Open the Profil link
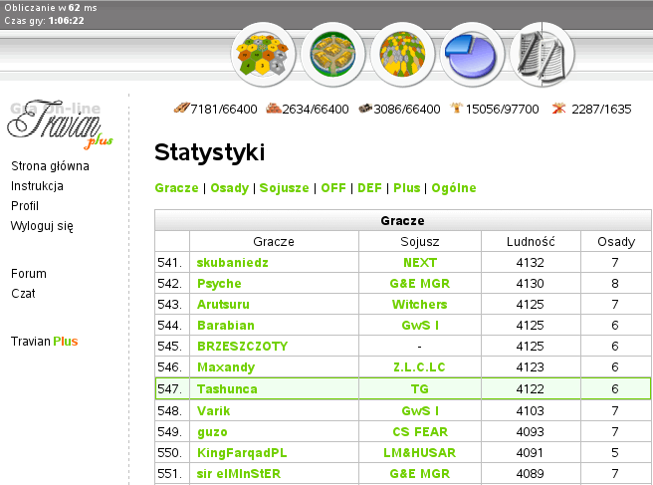Screen dimensions: 653x485 coord(25,206)
